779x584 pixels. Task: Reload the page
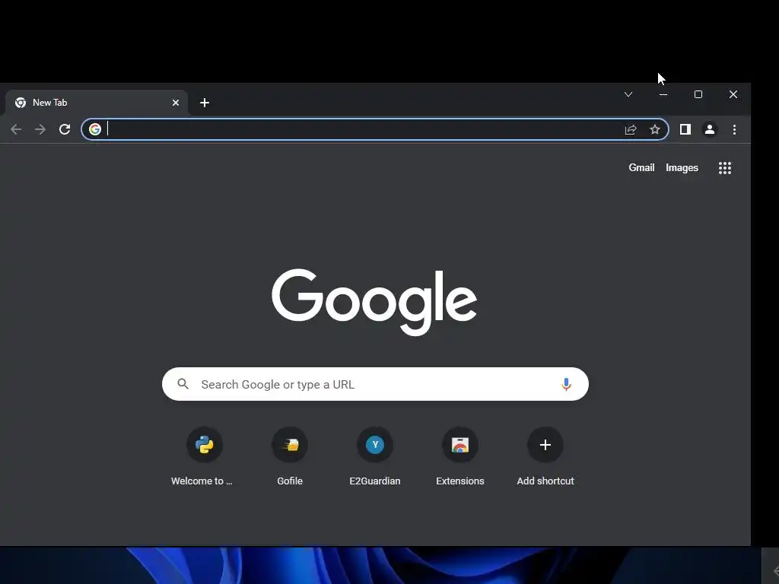(65, 129)
